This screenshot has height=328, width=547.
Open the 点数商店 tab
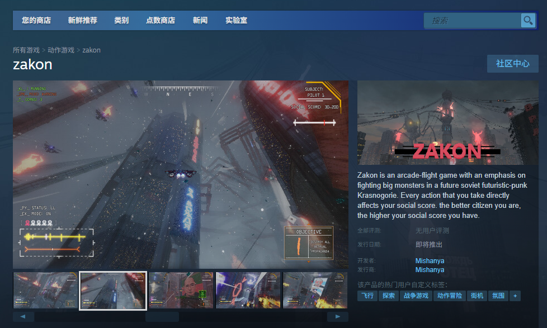161,20
